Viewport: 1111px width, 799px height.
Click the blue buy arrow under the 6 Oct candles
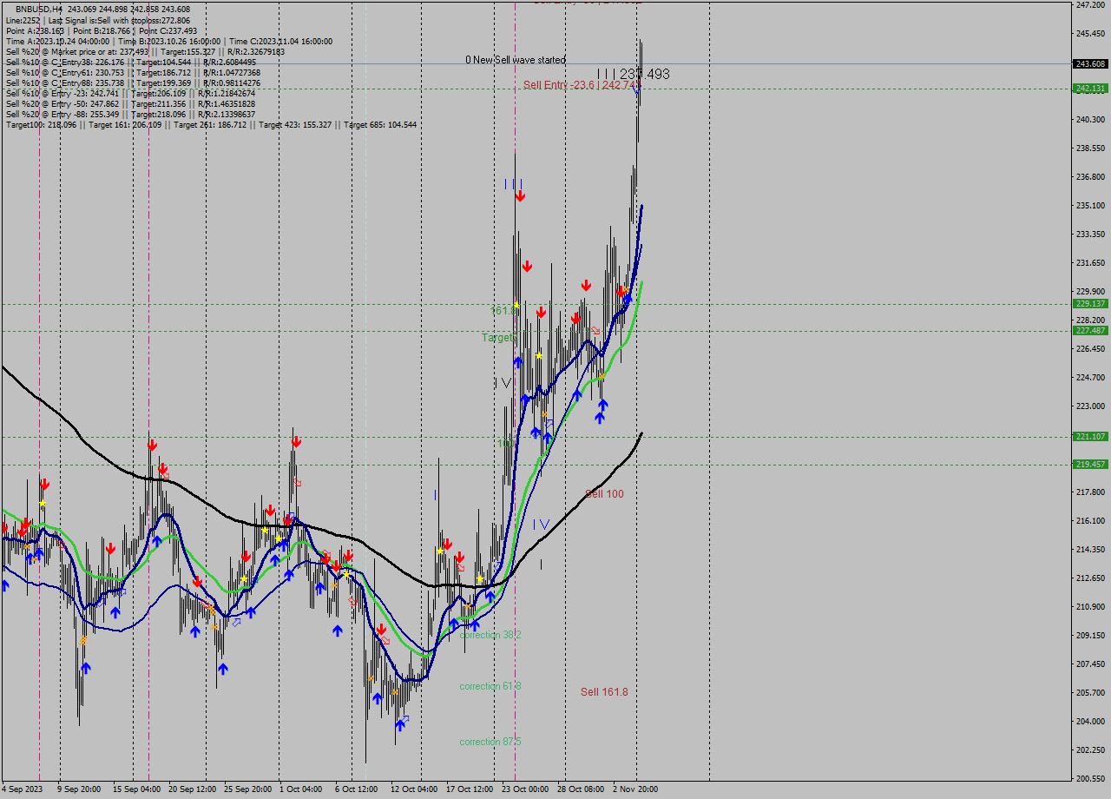tap(338, 631)
